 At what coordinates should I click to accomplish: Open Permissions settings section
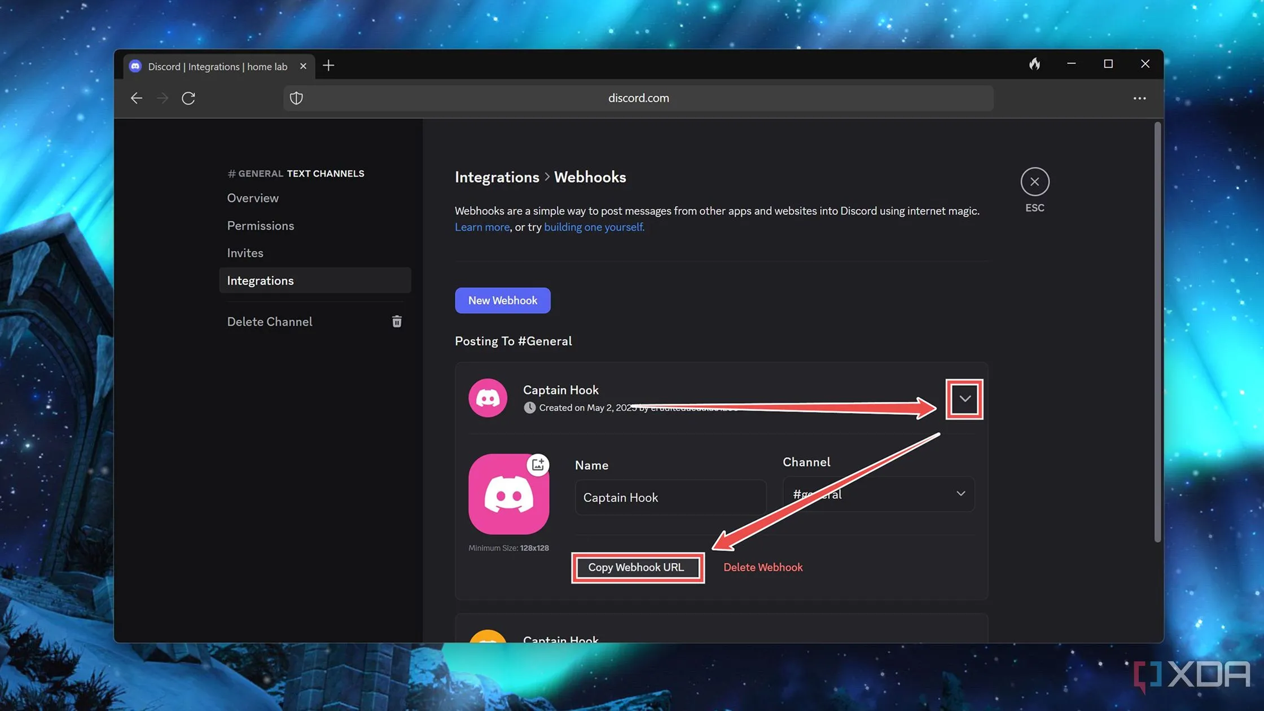point(260,226)
